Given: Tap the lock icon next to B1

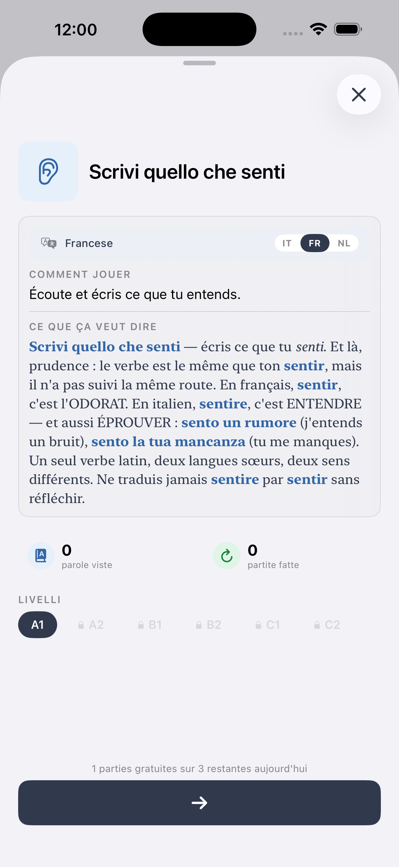Looking at the screenshot, I should point(141,625).
